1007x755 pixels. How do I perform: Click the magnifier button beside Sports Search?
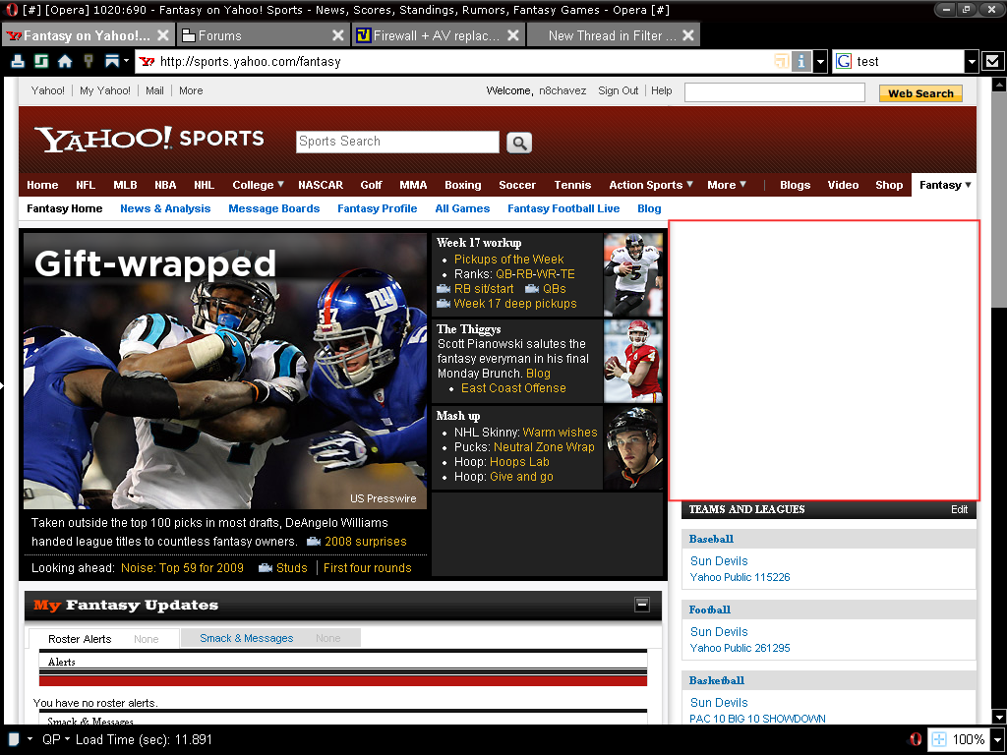[519, 143]
